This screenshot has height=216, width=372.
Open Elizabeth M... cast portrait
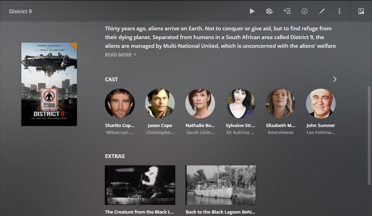(x=281, y=103)
